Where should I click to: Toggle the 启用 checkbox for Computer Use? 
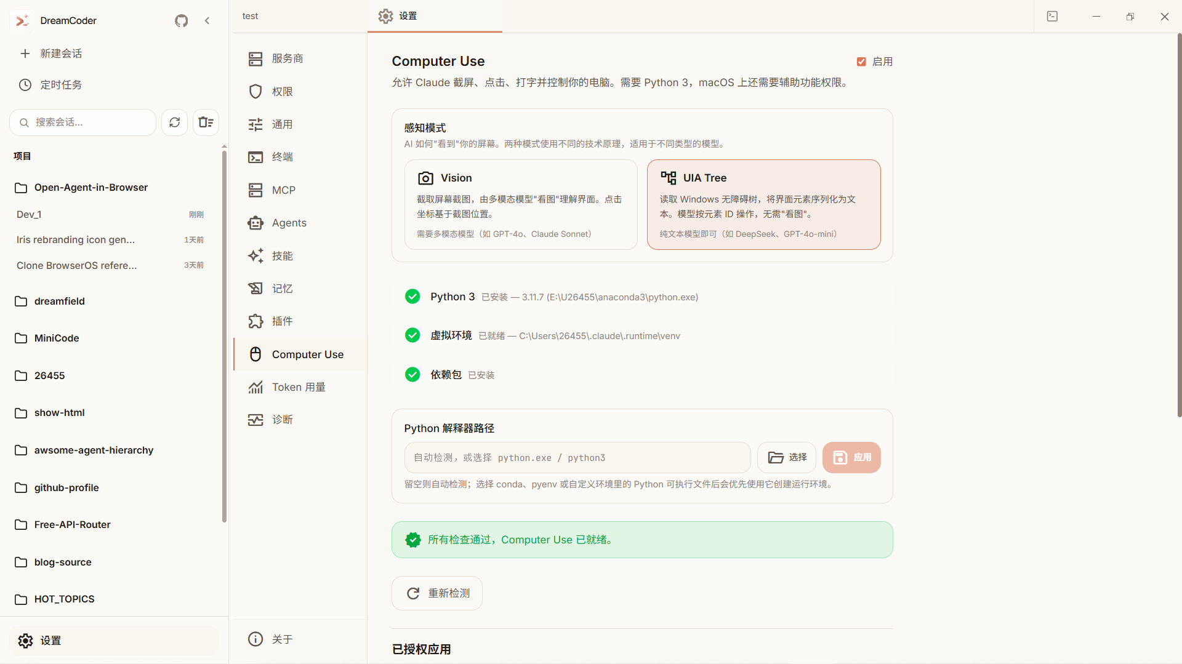(x=861, y=62)
